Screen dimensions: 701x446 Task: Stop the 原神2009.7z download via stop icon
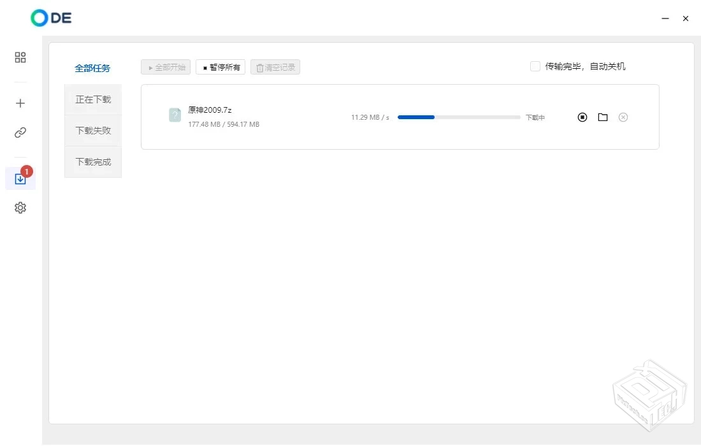pyautogui.click(x=582, y=117)
